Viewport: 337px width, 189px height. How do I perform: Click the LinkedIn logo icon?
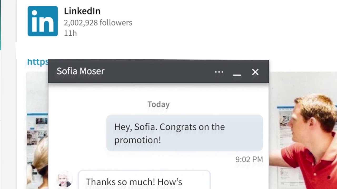pos(43,21)
